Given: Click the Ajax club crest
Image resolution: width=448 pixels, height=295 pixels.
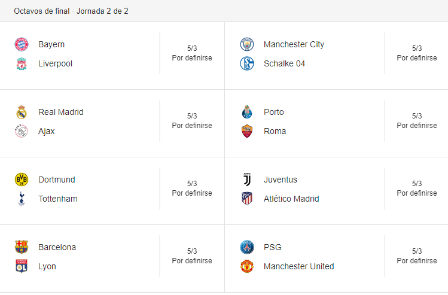Looking at the screenshot, I should [22, 131].
